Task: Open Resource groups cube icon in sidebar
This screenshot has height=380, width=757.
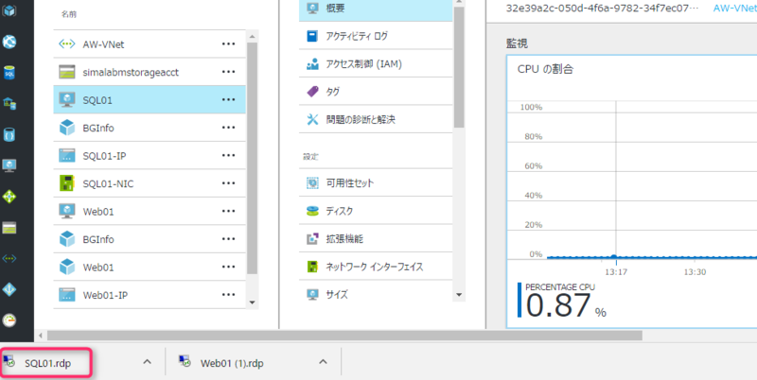Action: click(x=9, y=11)
